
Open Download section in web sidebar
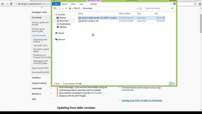[37, 18]
